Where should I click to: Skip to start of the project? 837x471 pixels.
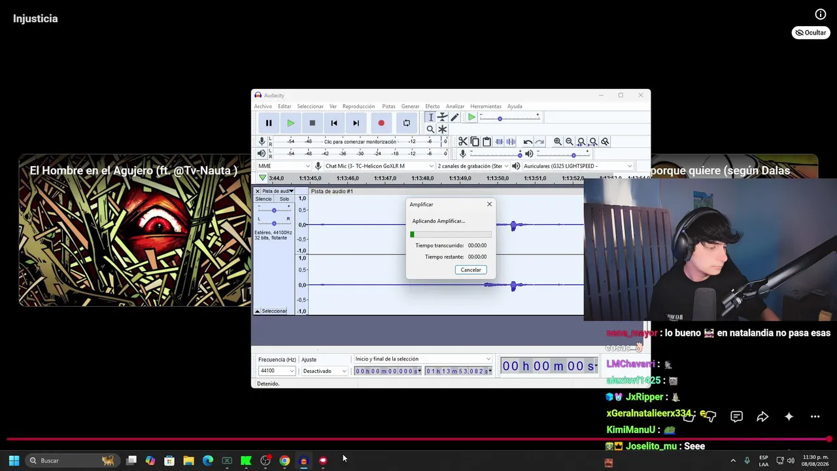[x=334, y=123]
